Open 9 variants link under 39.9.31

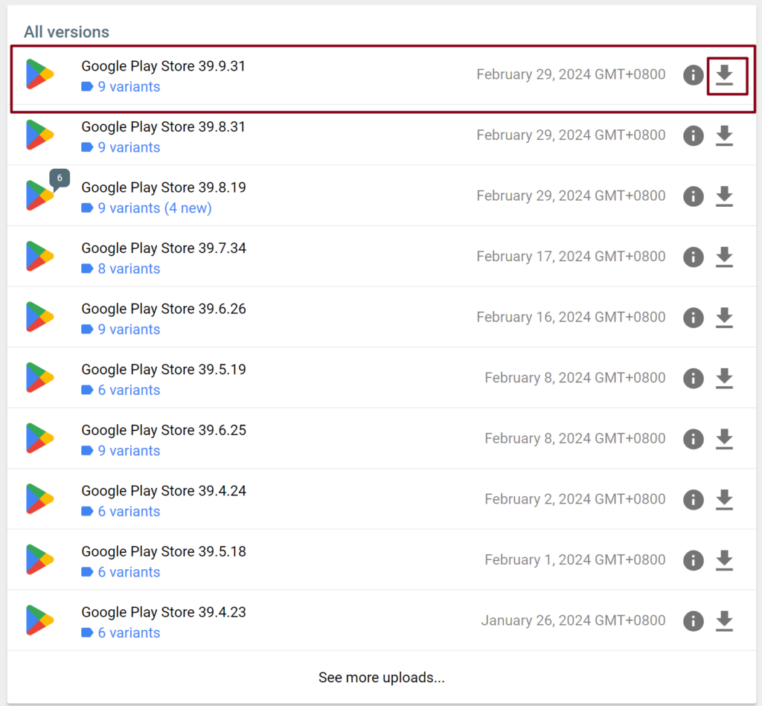click(128, 87)
